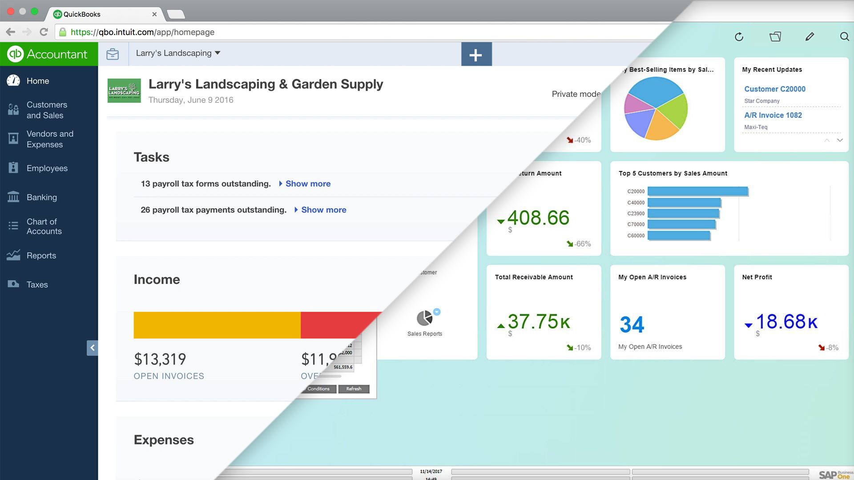
Task: Open Reports in the sidebar menu
Action: [x=41, y=256]
